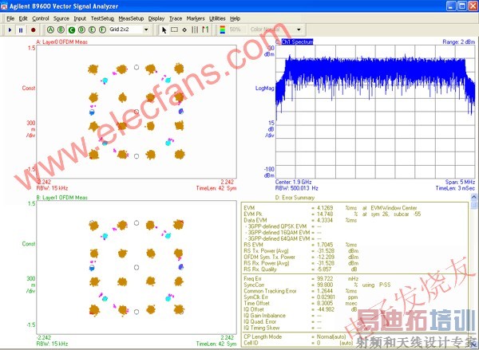
Task: Click the Agilent application icon in title bar
Action: 4,6
